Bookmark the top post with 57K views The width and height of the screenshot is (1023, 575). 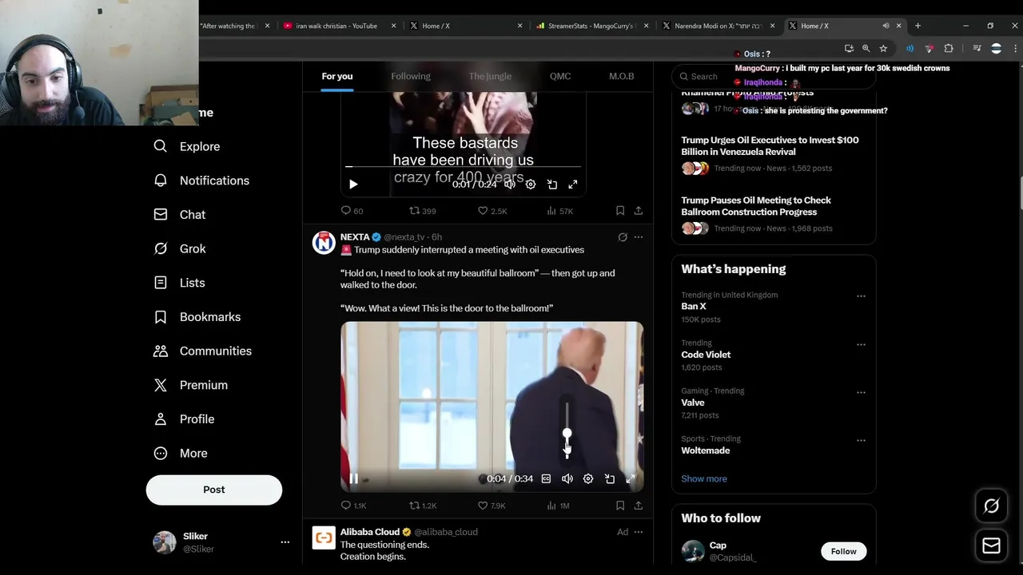click(x=620, y=211)
